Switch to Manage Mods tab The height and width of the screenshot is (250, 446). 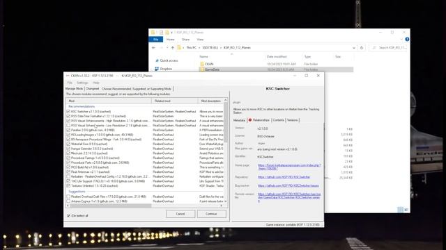pos(74,89)
